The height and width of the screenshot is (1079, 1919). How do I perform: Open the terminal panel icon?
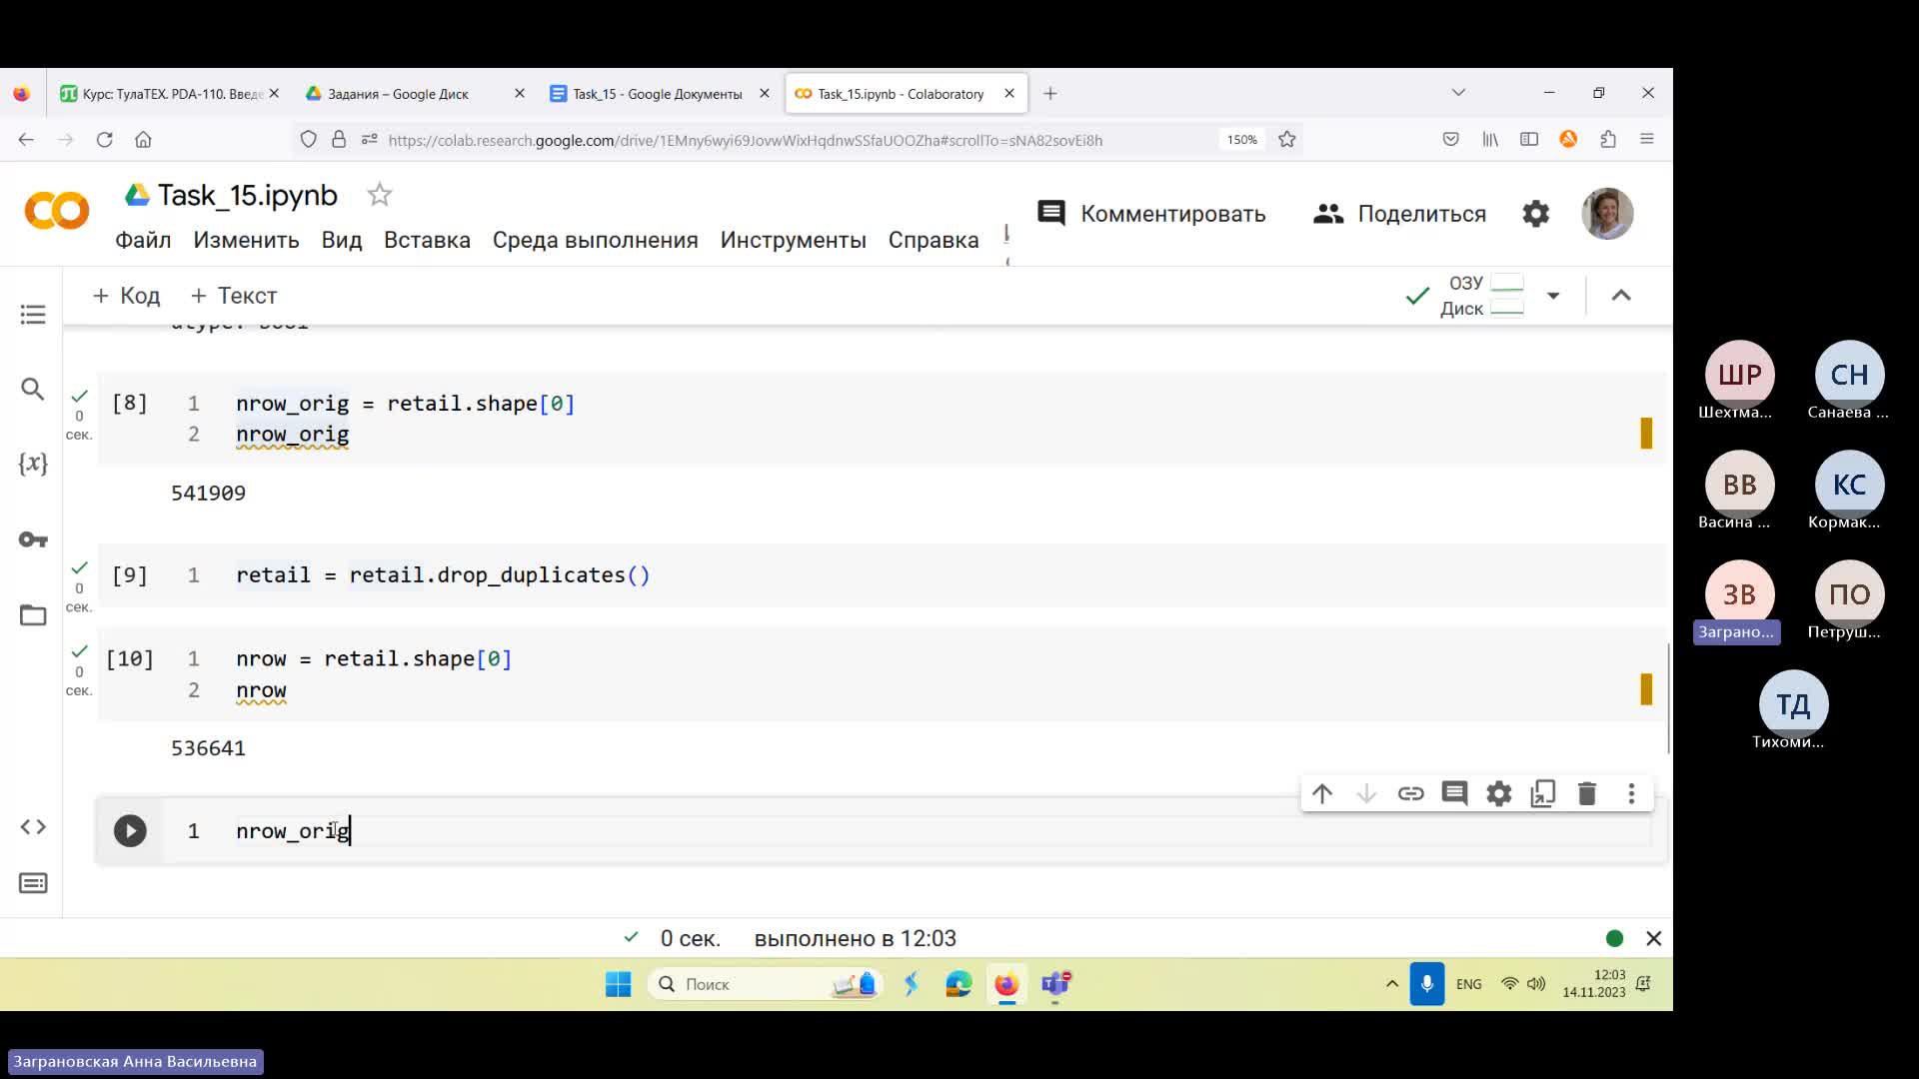pos(33,883)
